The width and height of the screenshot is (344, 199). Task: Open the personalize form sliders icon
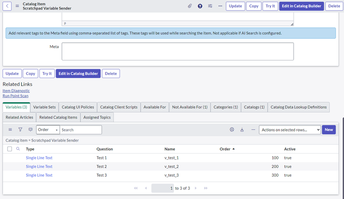(210, 6)
